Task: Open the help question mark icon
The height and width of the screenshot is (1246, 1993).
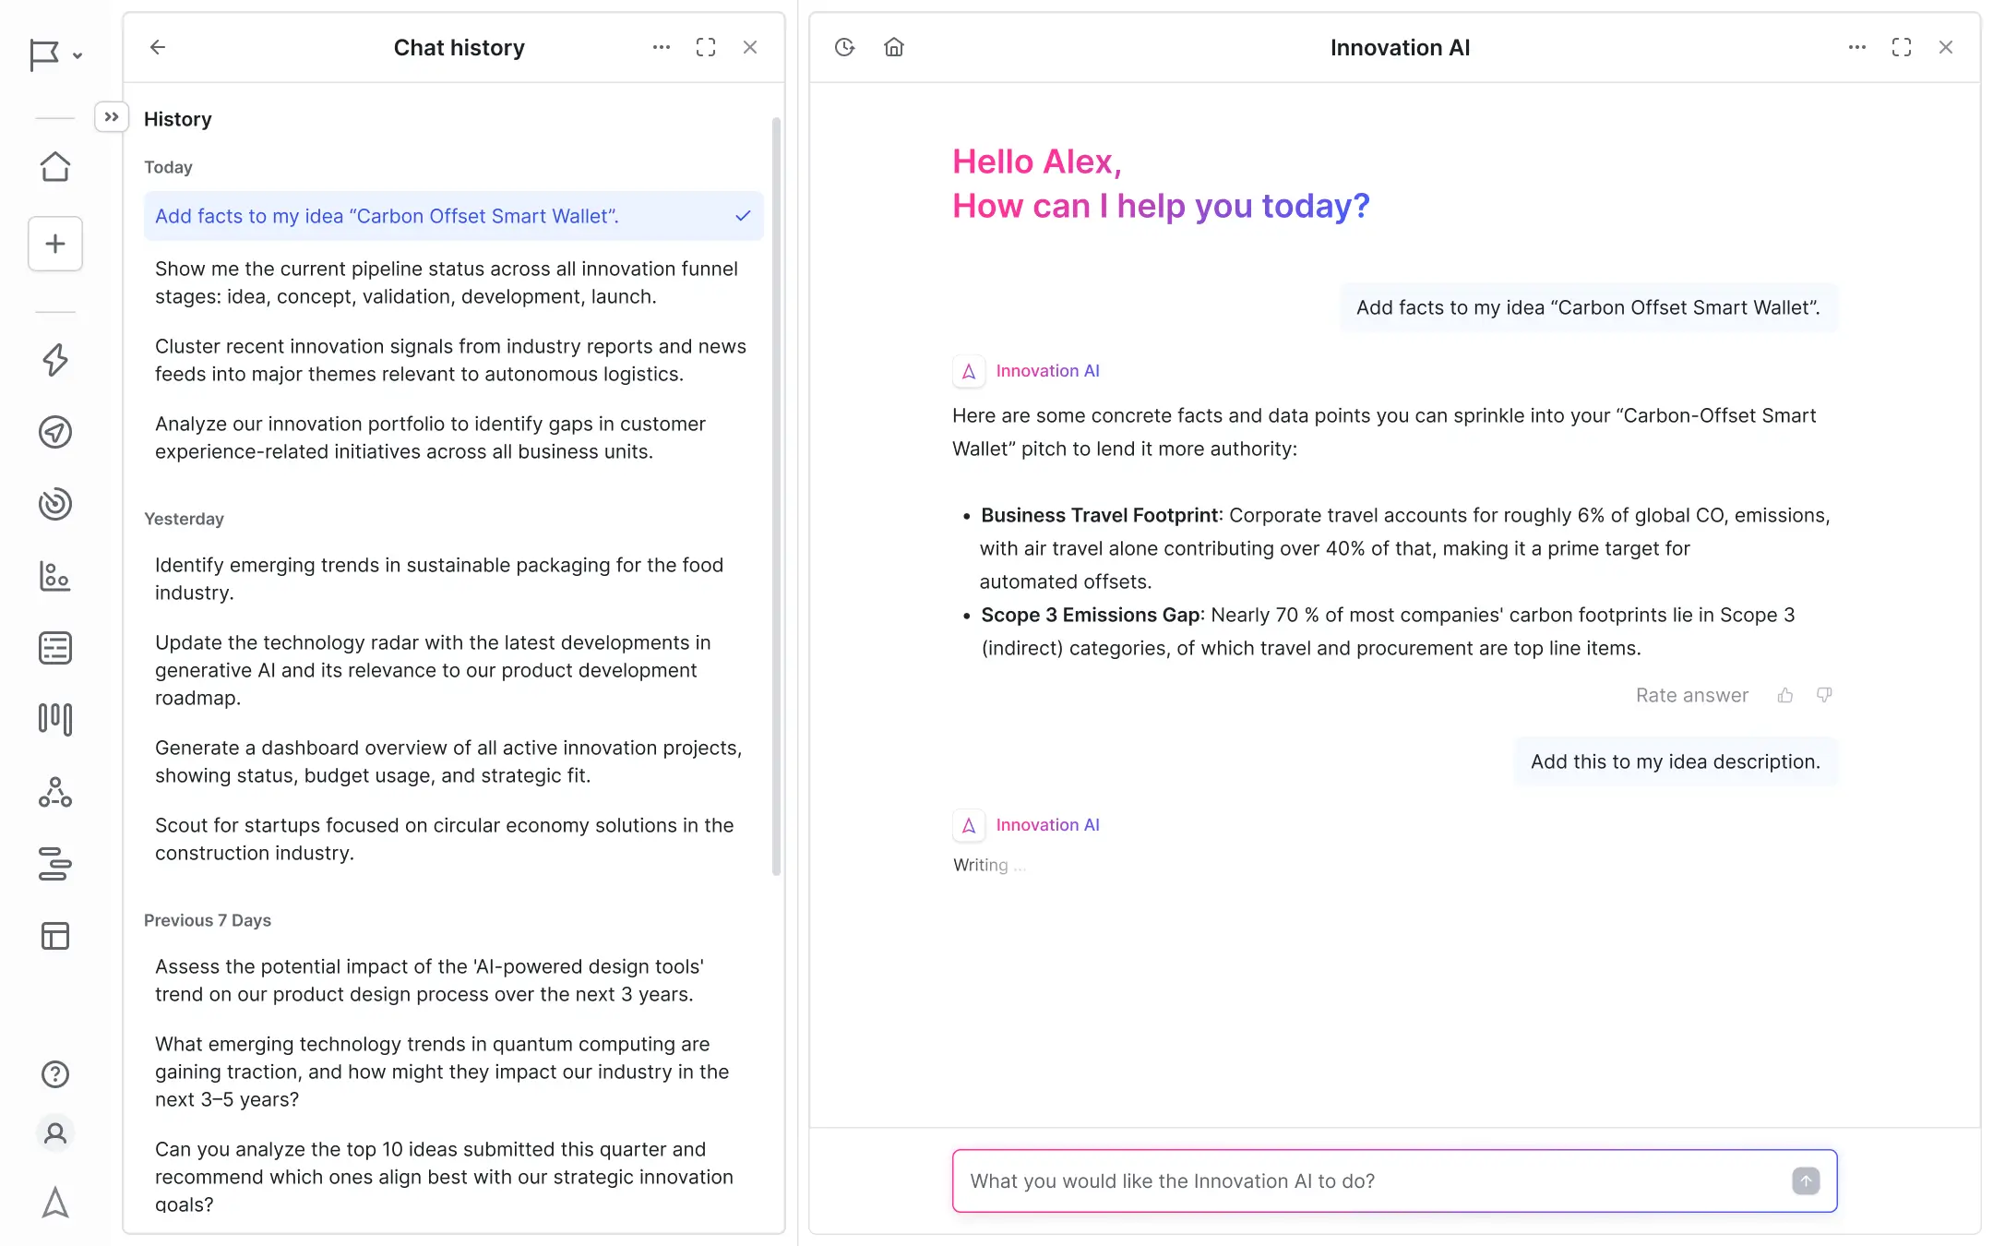Action: (x=55, y=1073)
